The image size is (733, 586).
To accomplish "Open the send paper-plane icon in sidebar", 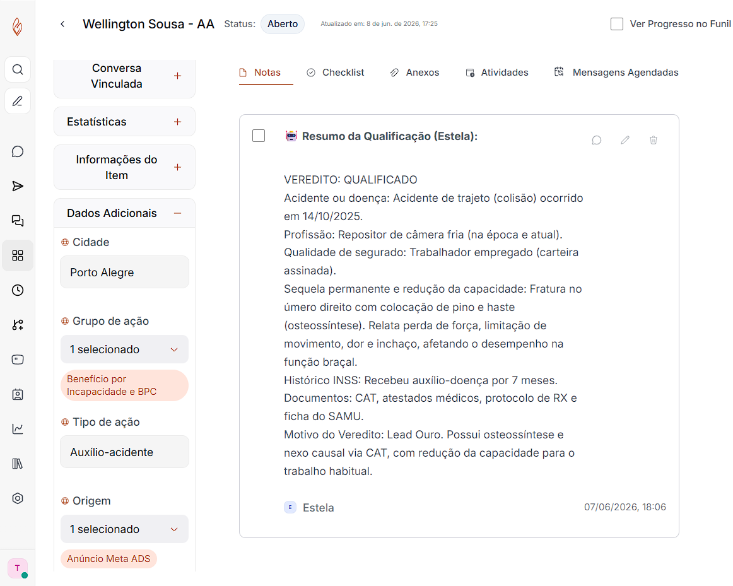I will click(18, 186).
